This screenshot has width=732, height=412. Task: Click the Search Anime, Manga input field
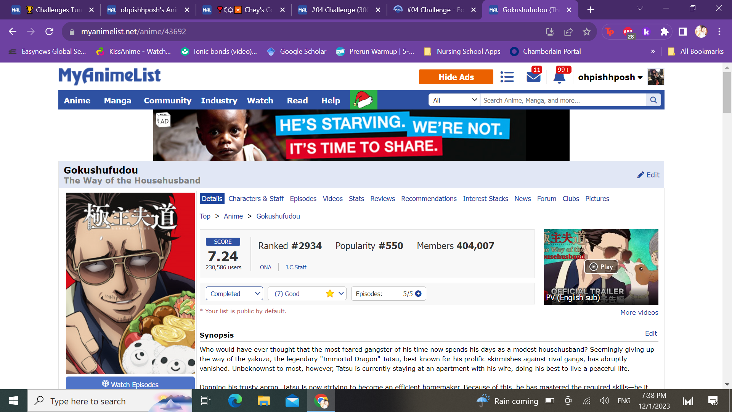pyautogui.click(x=563, y=100)
